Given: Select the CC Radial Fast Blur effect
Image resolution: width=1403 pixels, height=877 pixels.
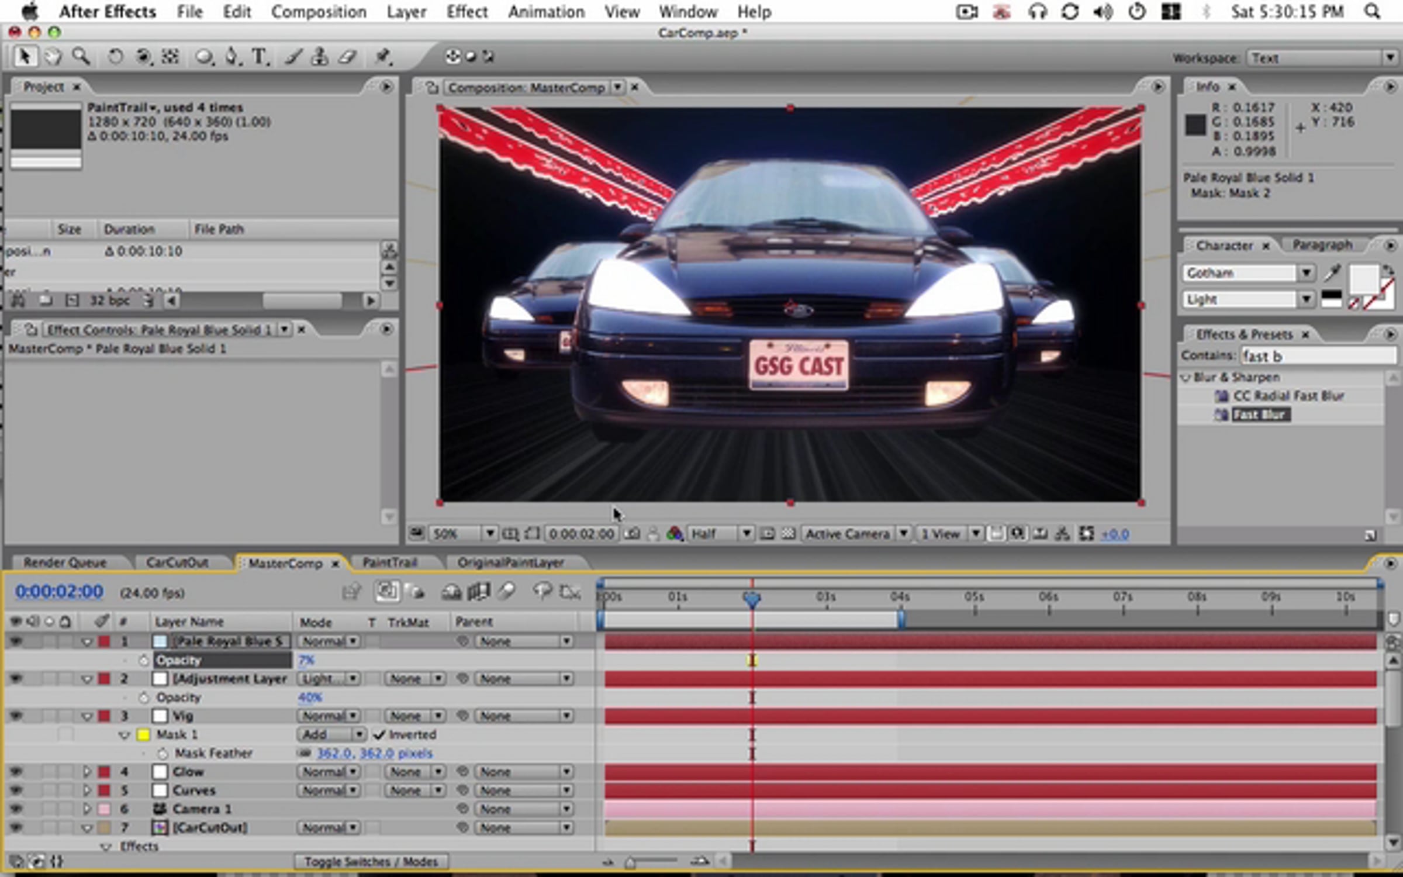Looking at the screenshot, I should pos(1288,396).
